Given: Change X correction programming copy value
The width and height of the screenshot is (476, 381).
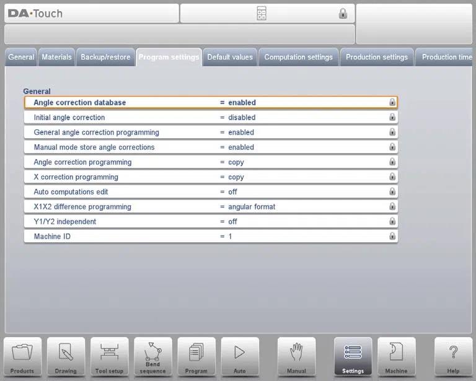Looking at the screenshot, I should click(236, 177).
